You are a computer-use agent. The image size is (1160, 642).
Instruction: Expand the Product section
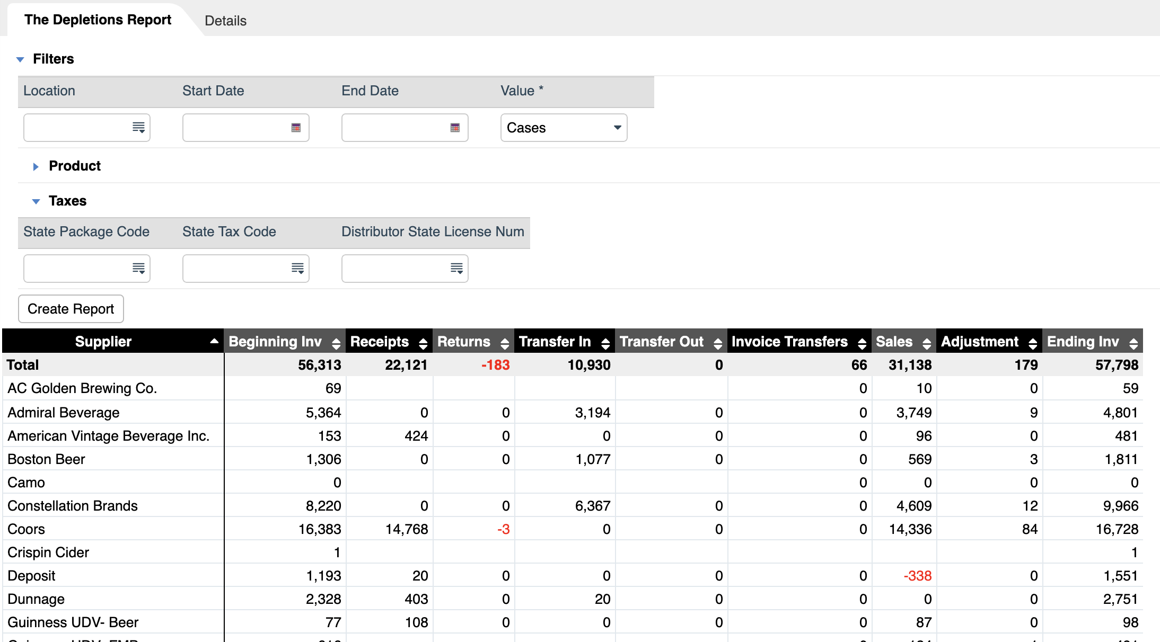[x=36, y=166]
